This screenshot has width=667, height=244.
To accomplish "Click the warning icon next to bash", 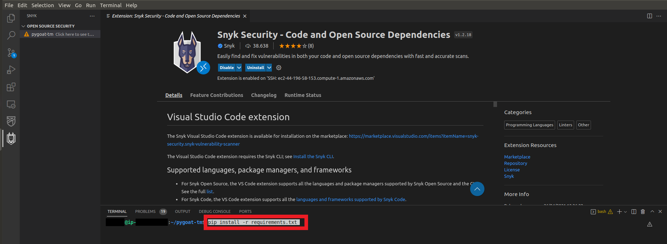I will coord(610,211).
